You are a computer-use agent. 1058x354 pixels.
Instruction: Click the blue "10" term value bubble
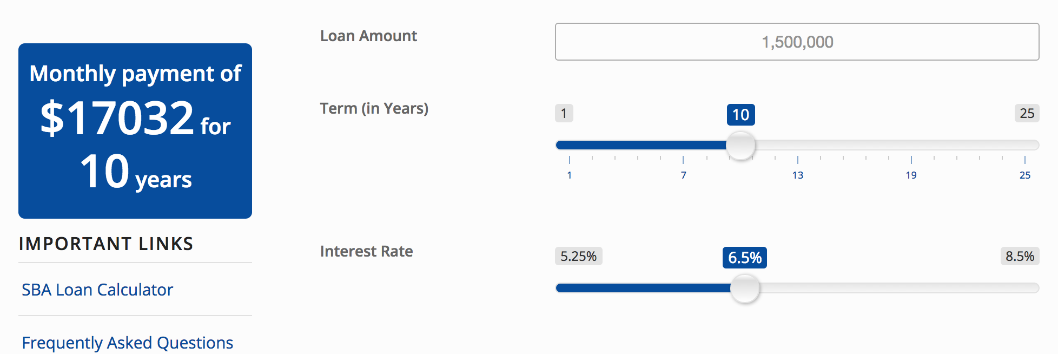click(x=740, y=115)
